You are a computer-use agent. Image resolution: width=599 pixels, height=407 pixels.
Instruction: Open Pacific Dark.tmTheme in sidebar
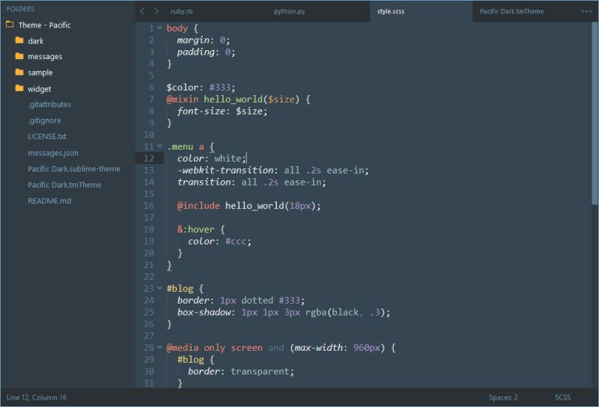tap(64, 185)
